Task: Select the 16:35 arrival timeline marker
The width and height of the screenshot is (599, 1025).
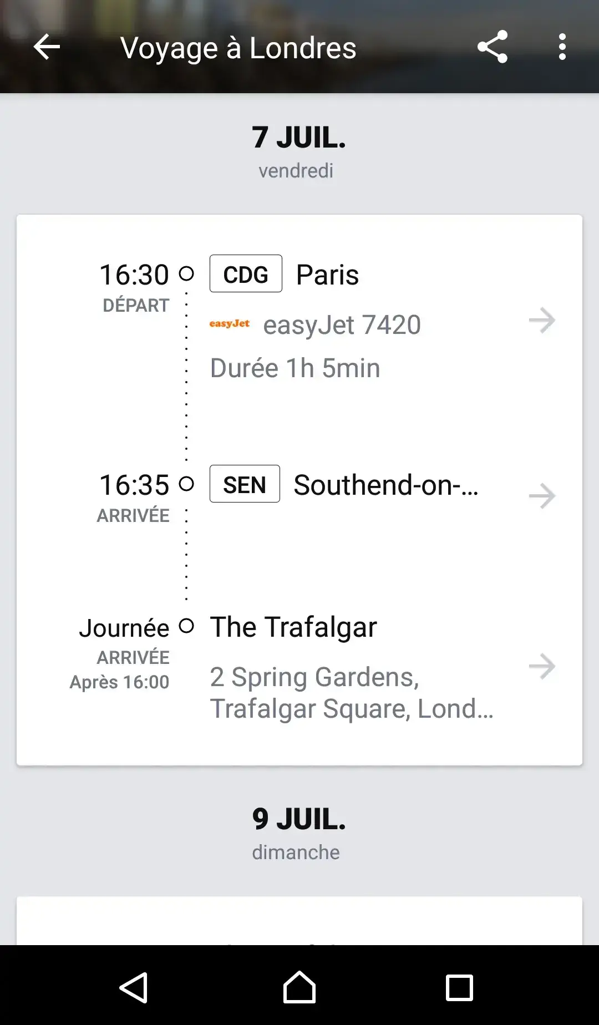Action: click(186, 484)
